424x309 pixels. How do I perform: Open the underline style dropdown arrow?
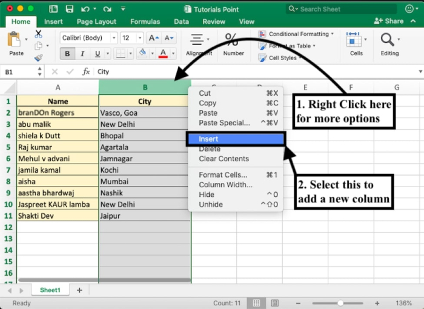click(x=108, y=53)
